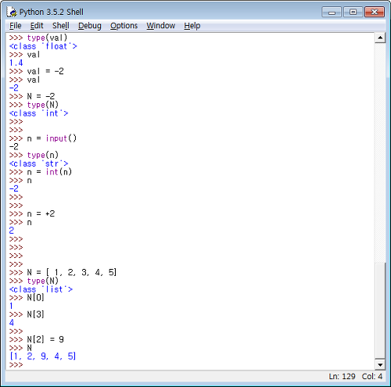Image resolution: width=391 pixels, height=387 pixels.
Task: Maximize the Python Shell window
Action: (353, 12)
